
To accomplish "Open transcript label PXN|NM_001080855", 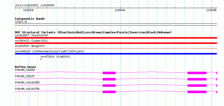I will click(x=27, y=83).
